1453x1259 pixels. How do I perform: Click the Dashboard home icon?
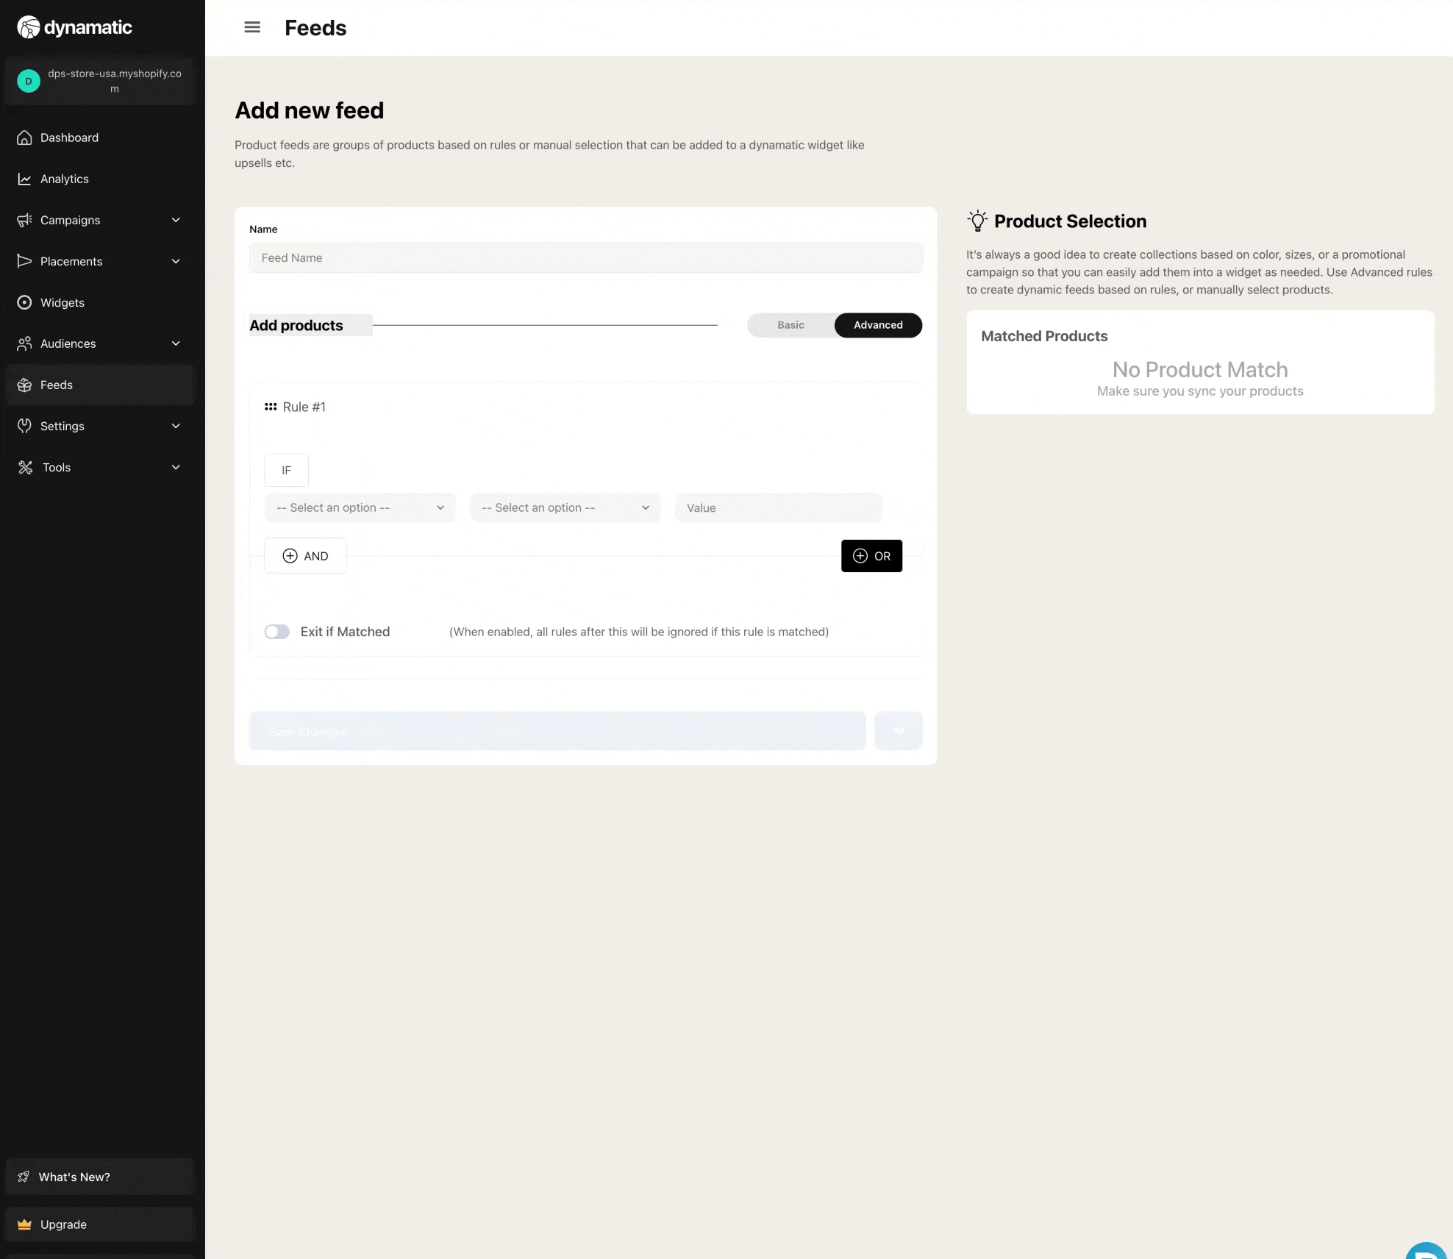(24, 138)
